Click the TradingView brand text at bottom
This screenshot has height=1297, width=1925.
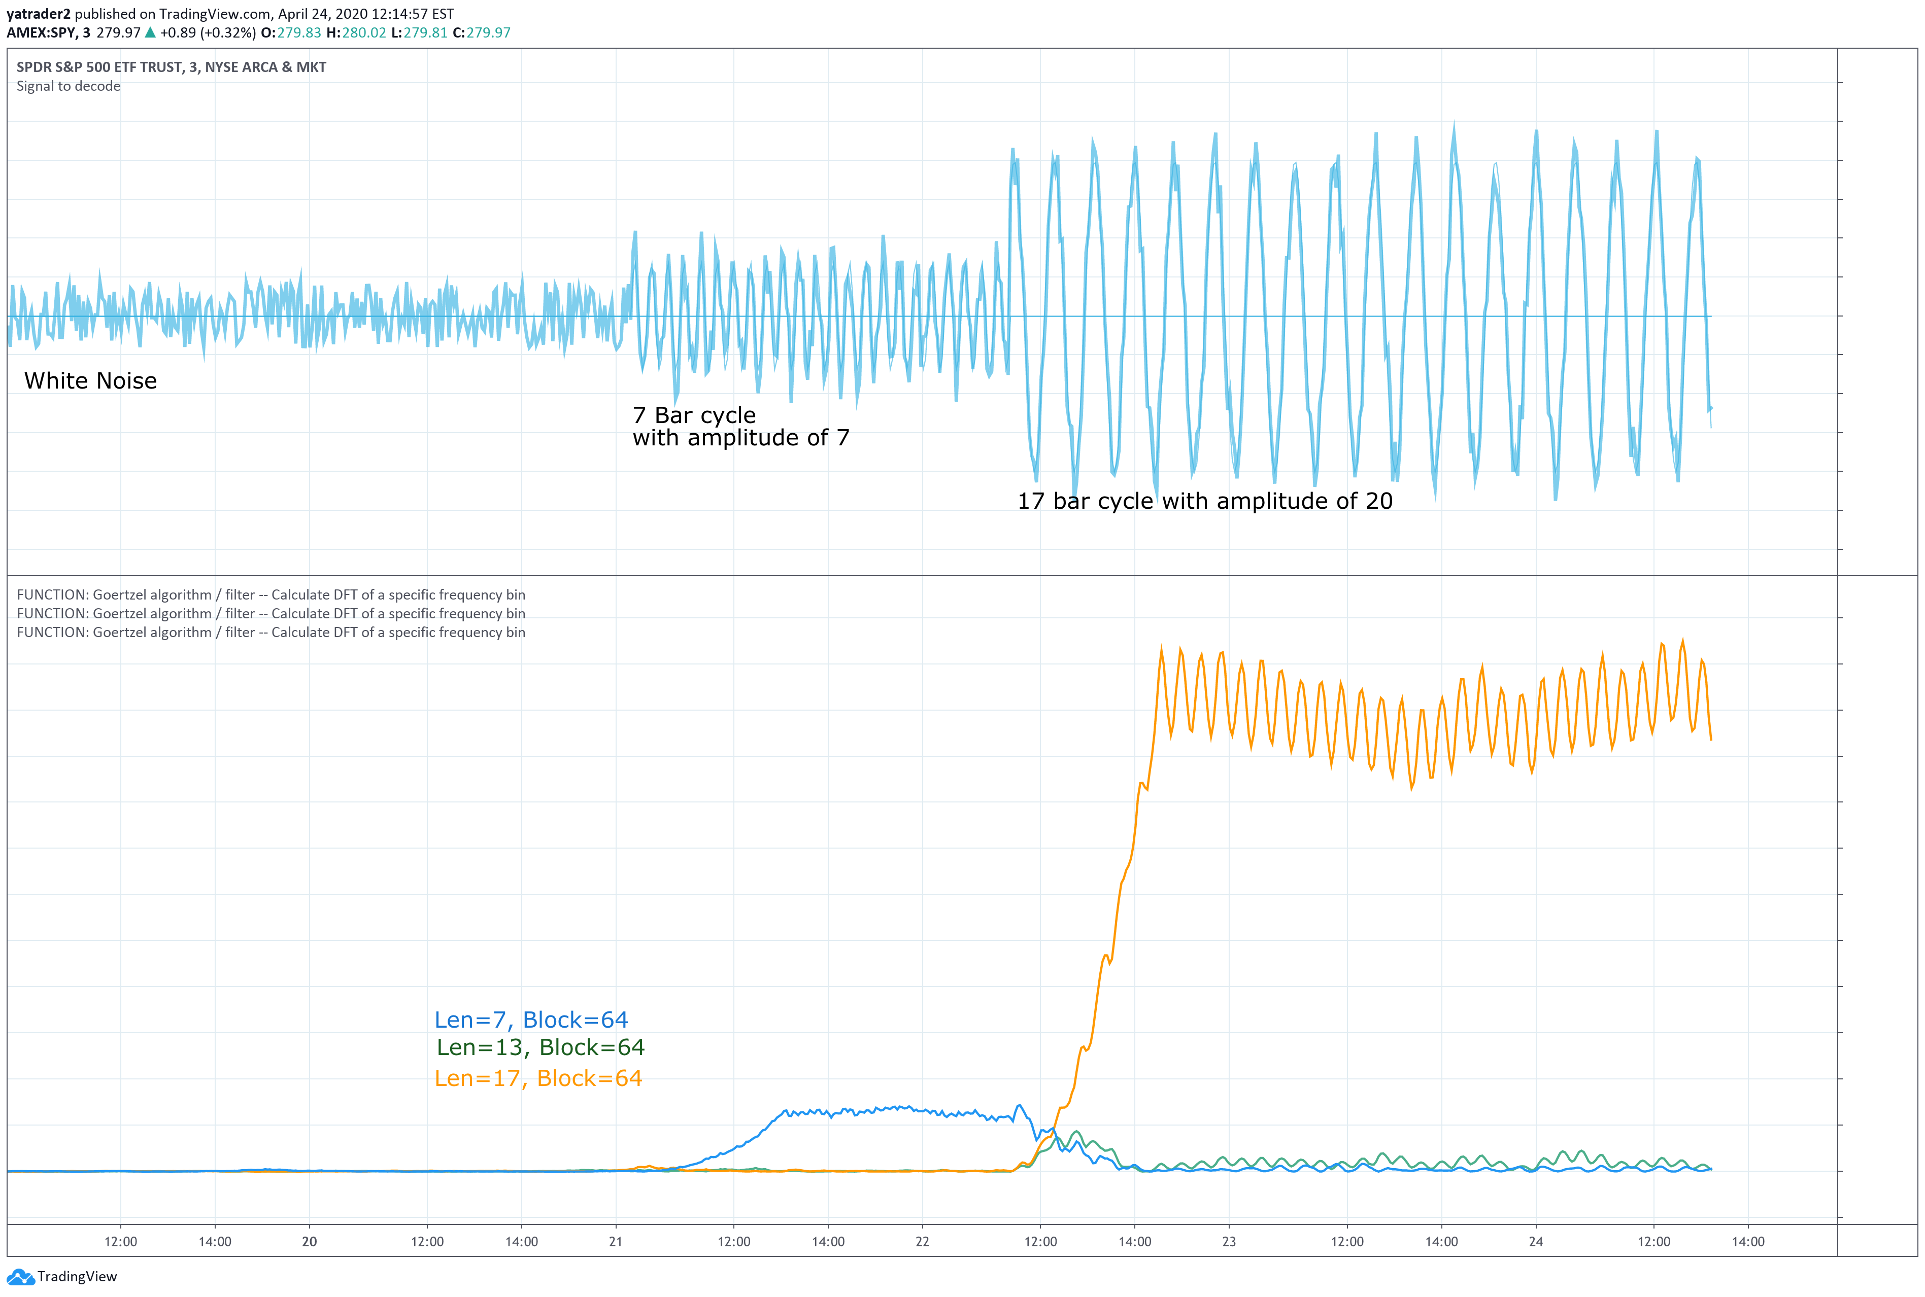click(77, 1276)
